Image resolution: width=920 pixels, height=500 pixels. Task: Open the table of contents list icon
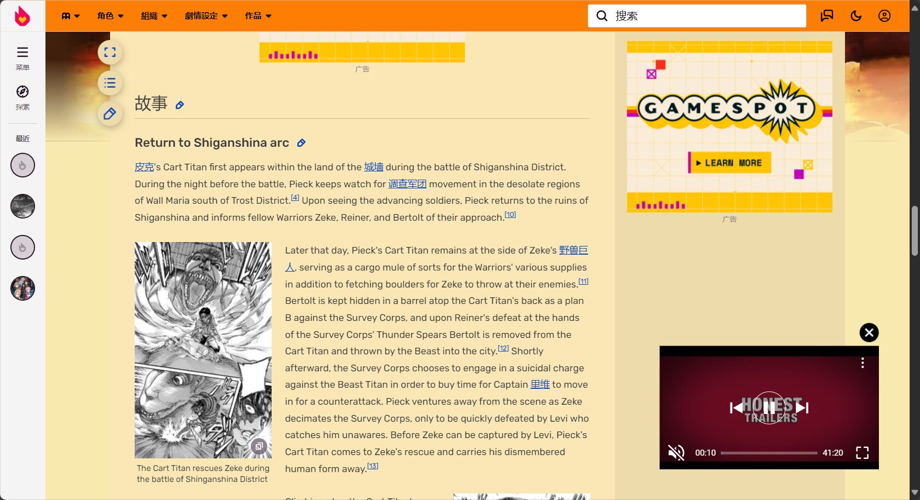coord(110,83)
